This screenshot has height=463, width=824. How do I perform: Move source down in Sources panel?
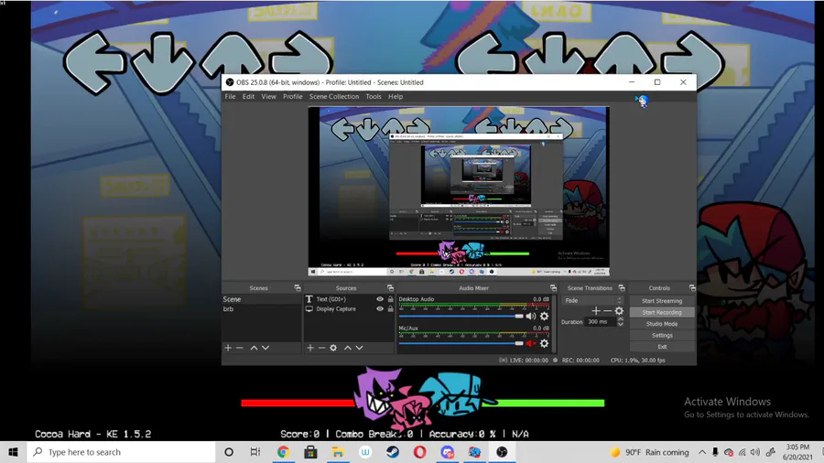359,348
